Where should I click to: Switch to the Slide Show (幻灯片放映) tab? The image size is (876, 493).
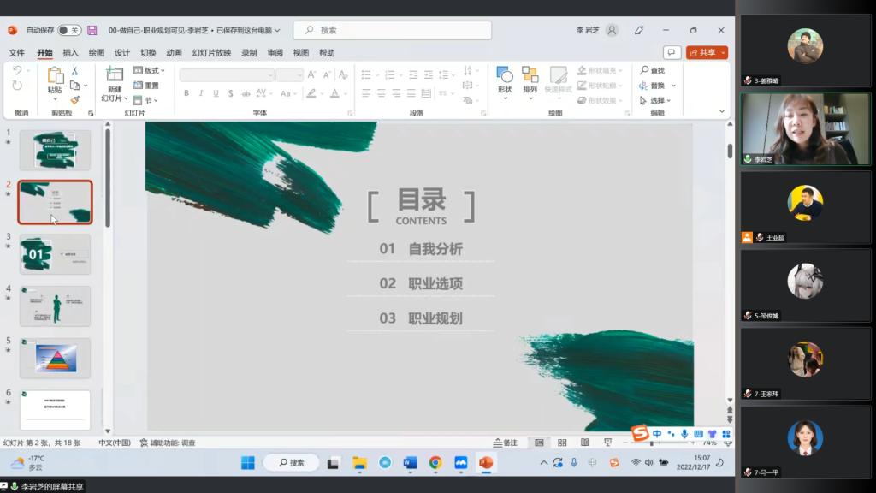pyautogui.click(x=211, y=53)
